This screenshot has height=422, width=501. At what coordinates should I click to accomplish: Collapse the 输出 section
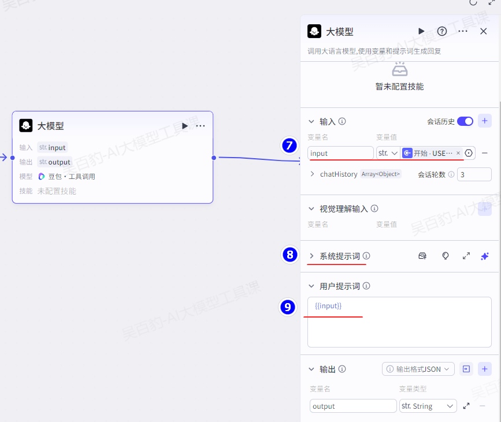(x=311, y=369)
